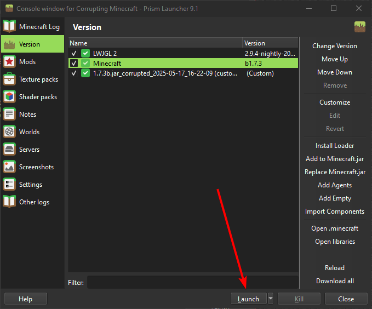
Task: Click Customize
Action: (x=335, y=102)
